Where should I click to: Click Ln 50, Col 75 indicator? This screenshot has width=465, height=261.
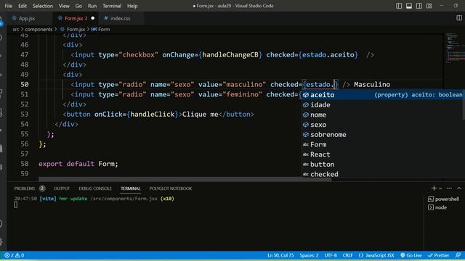tap(280, 255)
